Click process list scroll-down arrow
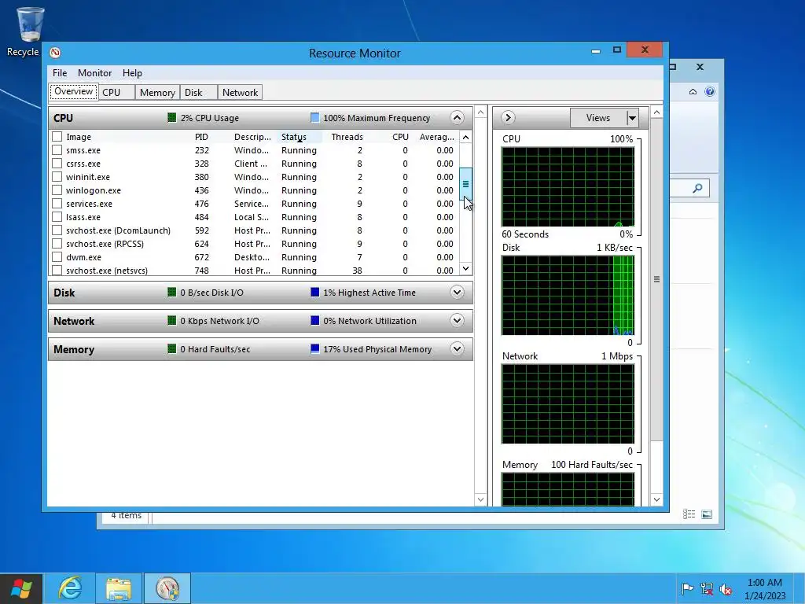Image resolution: width=805 pixels, height=604 pixels. pos(465,268)
